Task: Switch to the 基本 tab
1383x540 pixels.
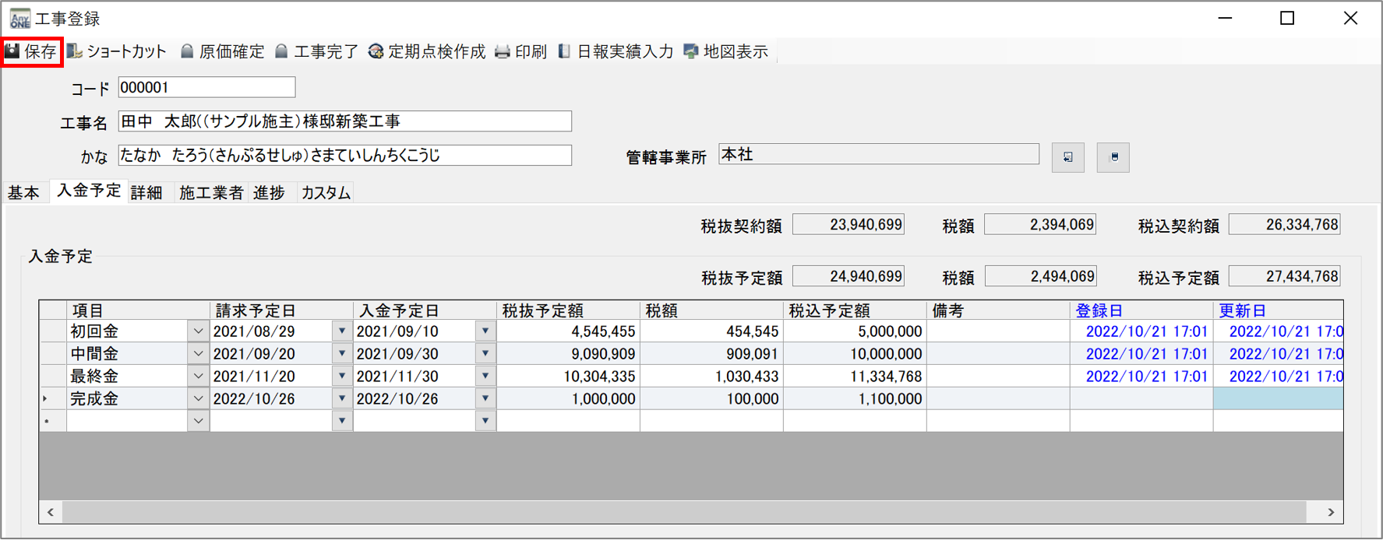Action: (x=23, y=193)
